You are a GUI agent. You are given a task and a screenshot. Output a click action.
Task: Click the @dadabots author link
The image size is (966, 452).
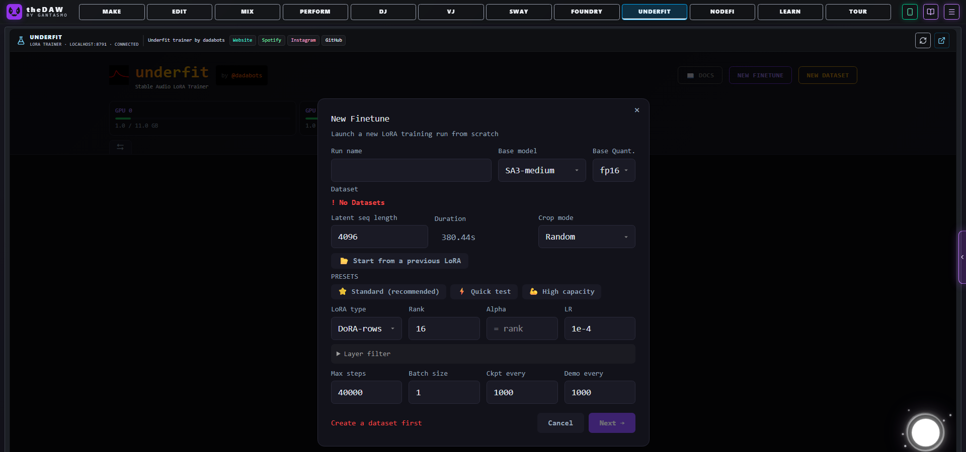pyautogui.click(x=247, y=76)
